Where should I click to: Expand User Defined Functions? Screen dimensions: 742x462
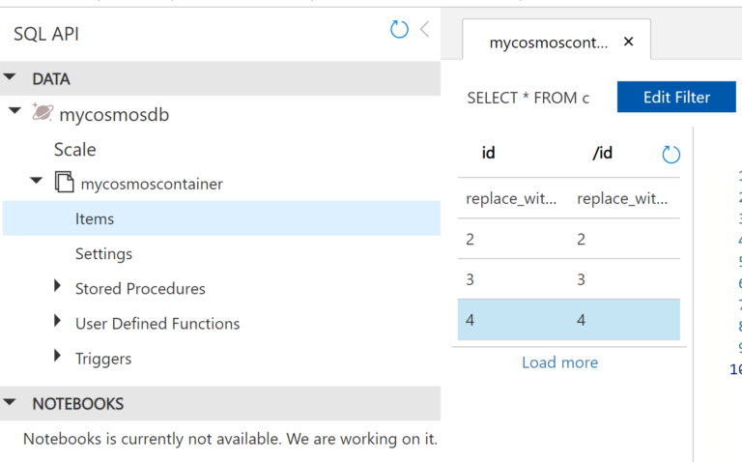pos(57,321)
